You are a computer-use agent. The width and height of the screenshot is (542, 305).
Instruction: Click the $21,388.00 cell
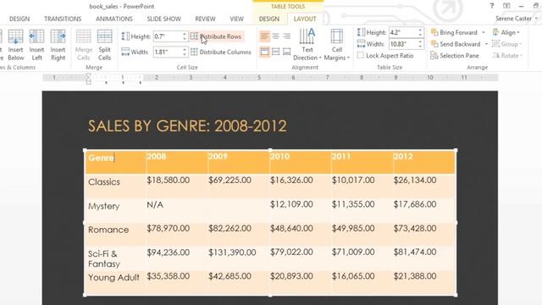coord(424,282)
